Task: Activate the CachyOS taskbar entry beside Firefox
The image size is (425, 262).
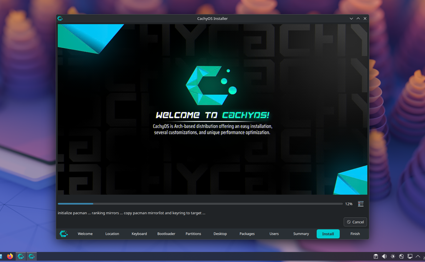Action: tap(21, 256)
